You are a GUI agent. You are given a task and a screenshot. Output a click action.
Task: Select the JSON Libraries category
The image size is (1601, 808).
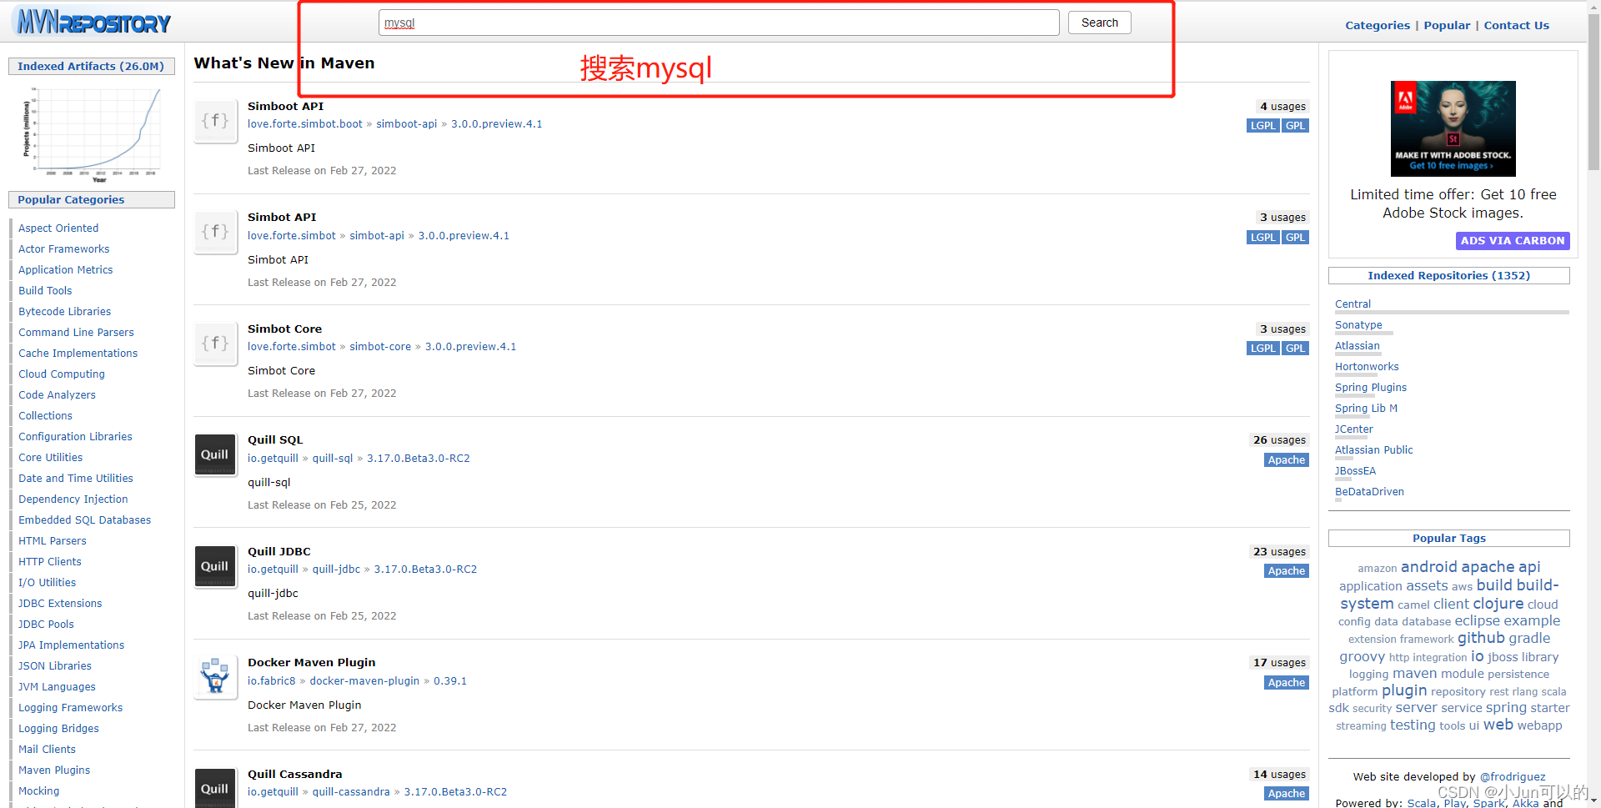(x=55, y=665)
